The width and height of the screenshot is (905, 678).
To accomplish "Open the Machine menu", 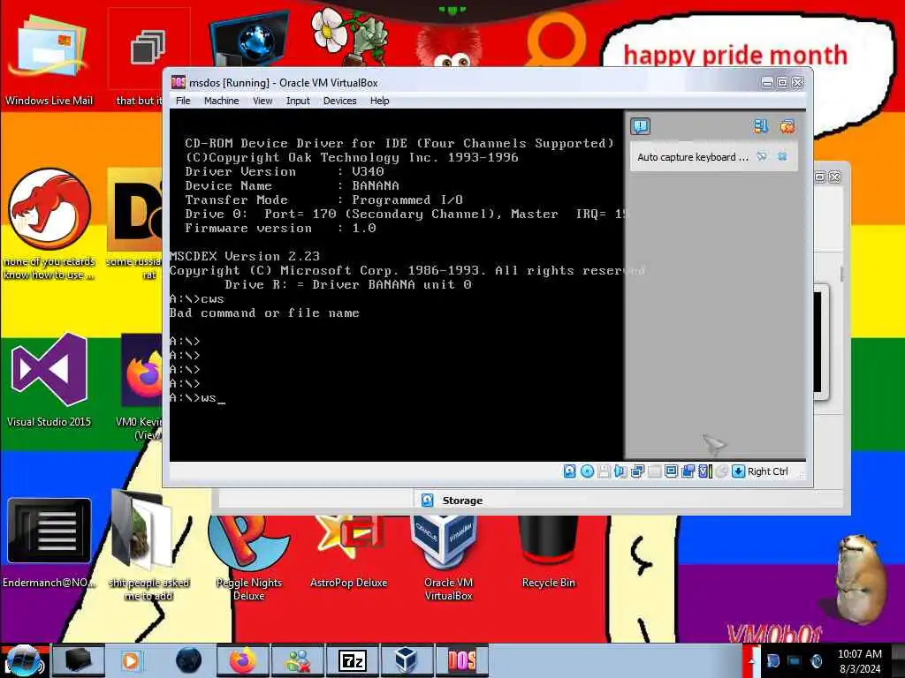I will [x=221, y=101].
